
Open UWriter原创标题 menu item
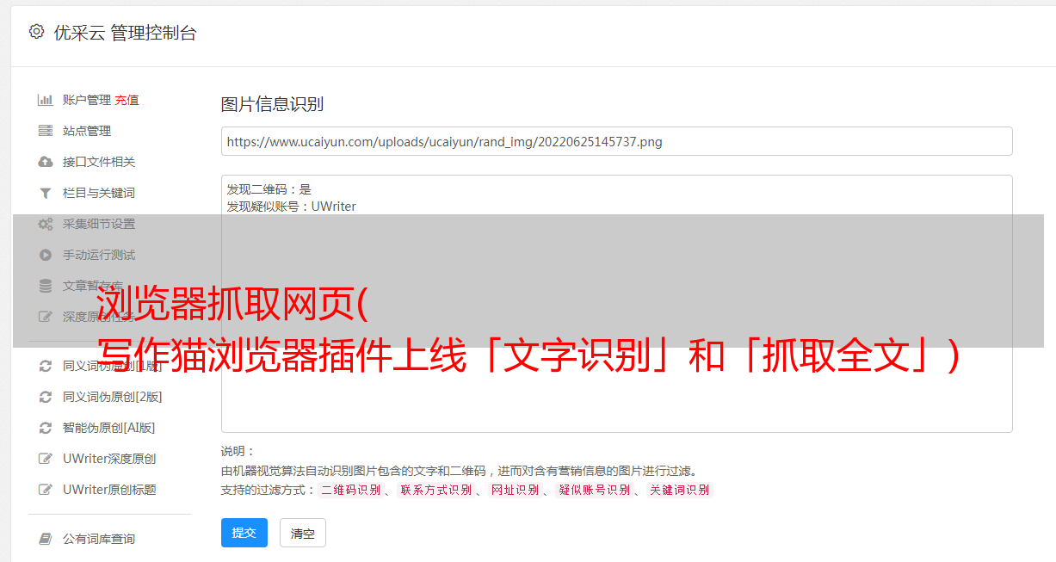109,490
